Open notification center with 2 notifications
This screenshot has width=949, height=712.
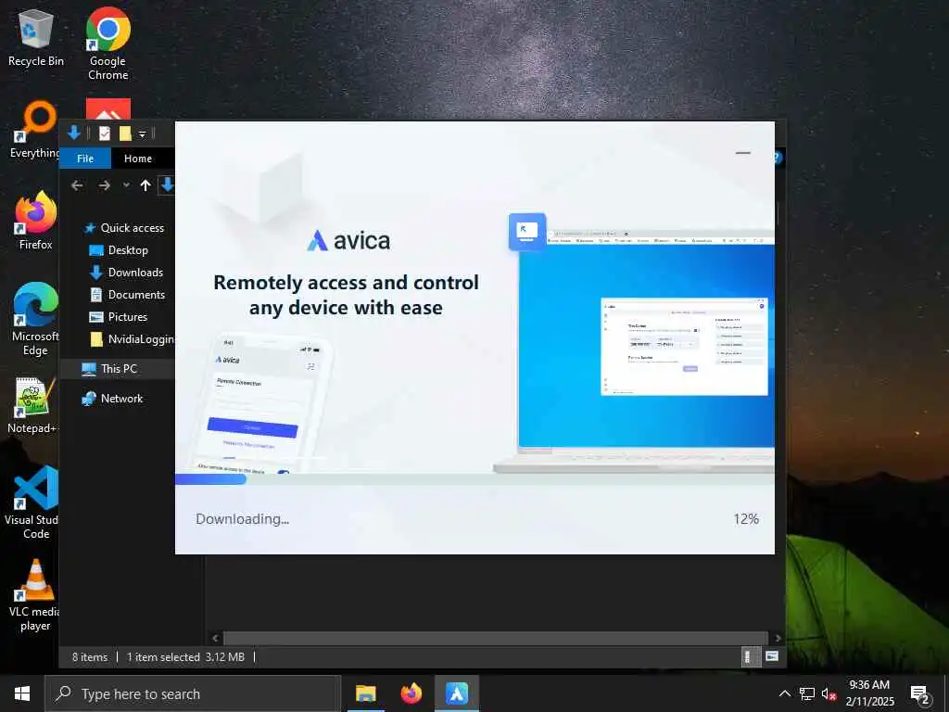(920, 695)
